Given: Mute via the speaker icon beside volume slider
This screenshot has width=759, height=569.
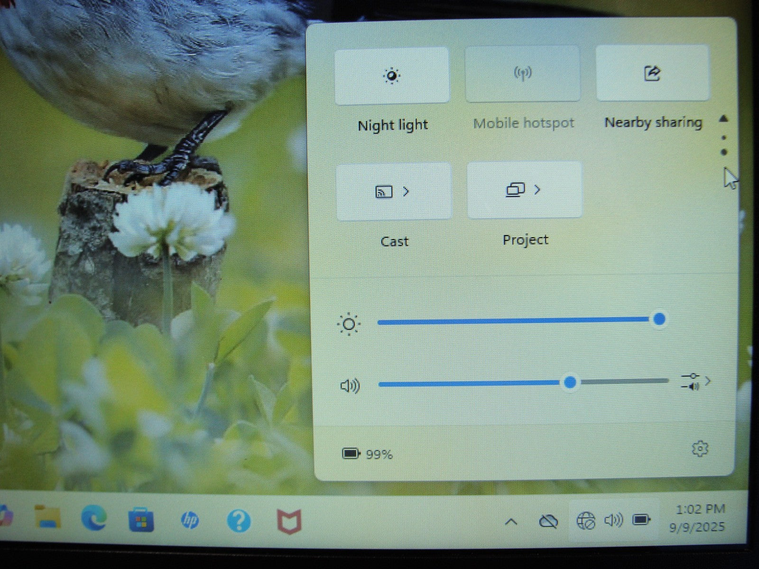Looking at the screenshot, I should pos(350,386).
